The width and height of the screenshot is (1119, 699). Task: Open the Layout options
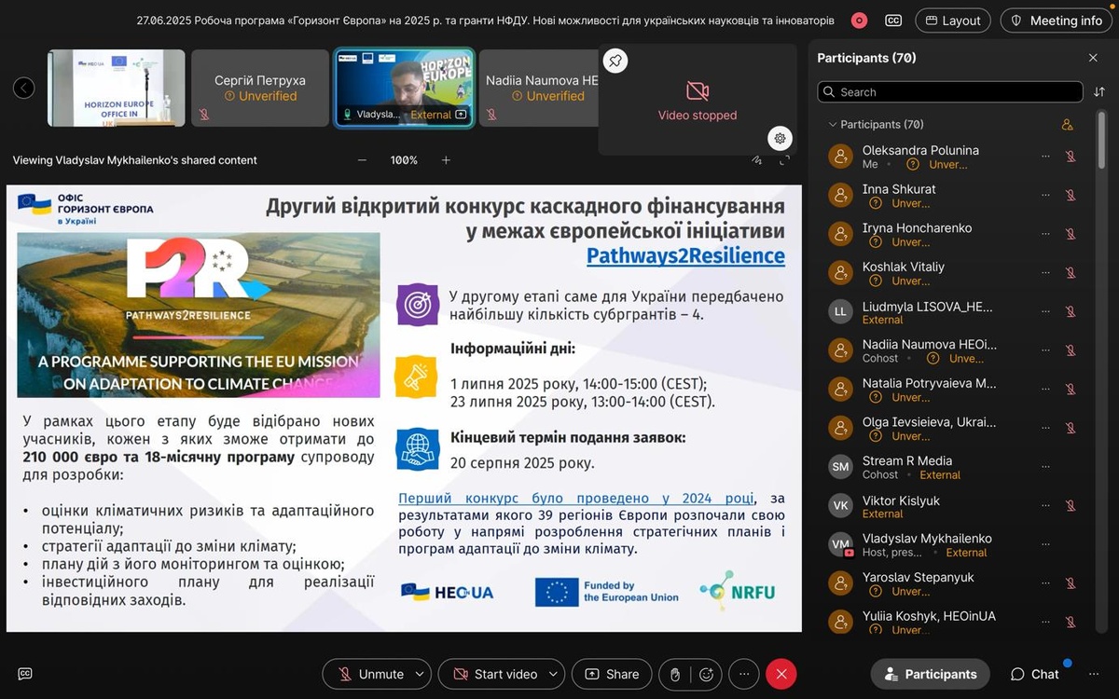point(953,21)
